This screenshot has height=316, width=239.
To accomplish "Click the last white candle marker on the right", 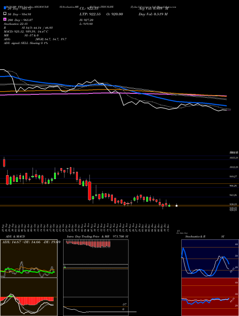I will 177,205.
